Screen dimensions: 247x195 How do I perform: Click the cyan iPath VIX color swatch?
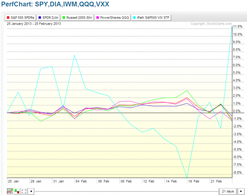pos(134,17)
